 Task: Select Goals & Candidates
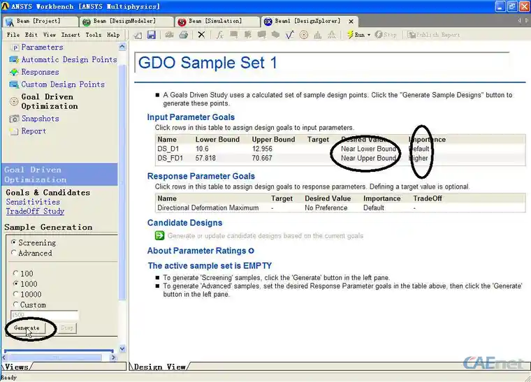pos(48,193)
